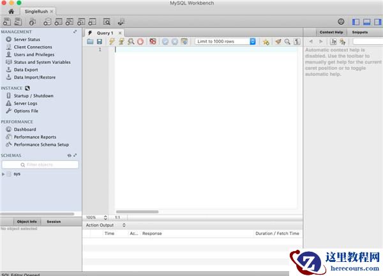Execute statement under cursor icon
Screen dimensions: 383x276
coord(121,42)
